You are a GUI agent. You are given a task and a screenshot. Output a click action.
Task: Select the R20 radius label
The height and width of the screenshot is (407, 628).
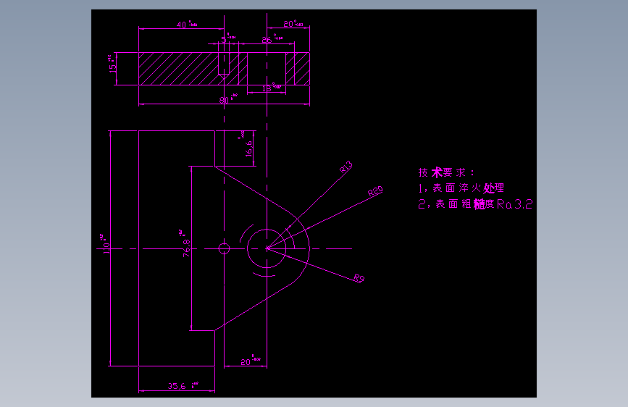tap(375, 191)
